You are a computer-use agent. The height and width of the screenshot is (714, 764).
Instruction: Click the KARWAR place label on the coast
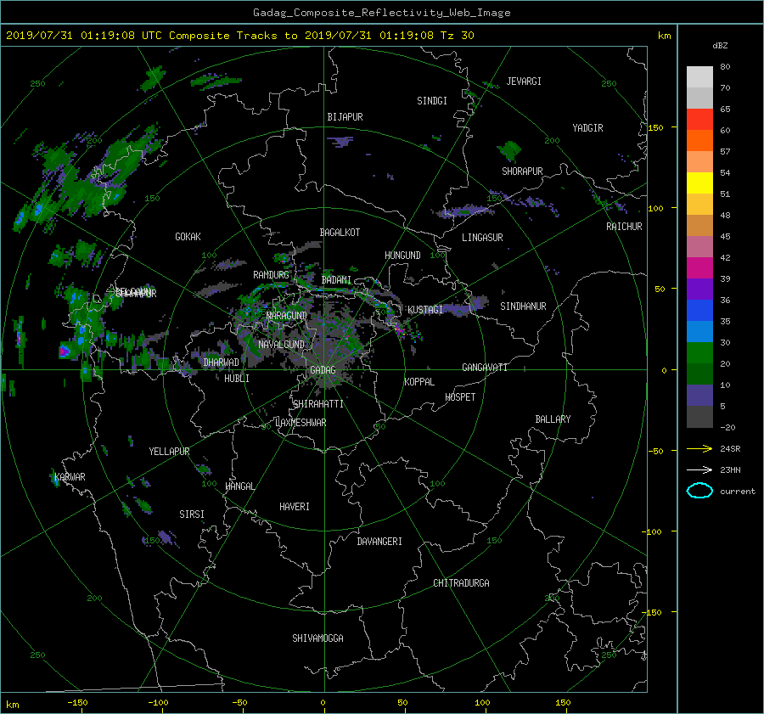click(70, 477)
